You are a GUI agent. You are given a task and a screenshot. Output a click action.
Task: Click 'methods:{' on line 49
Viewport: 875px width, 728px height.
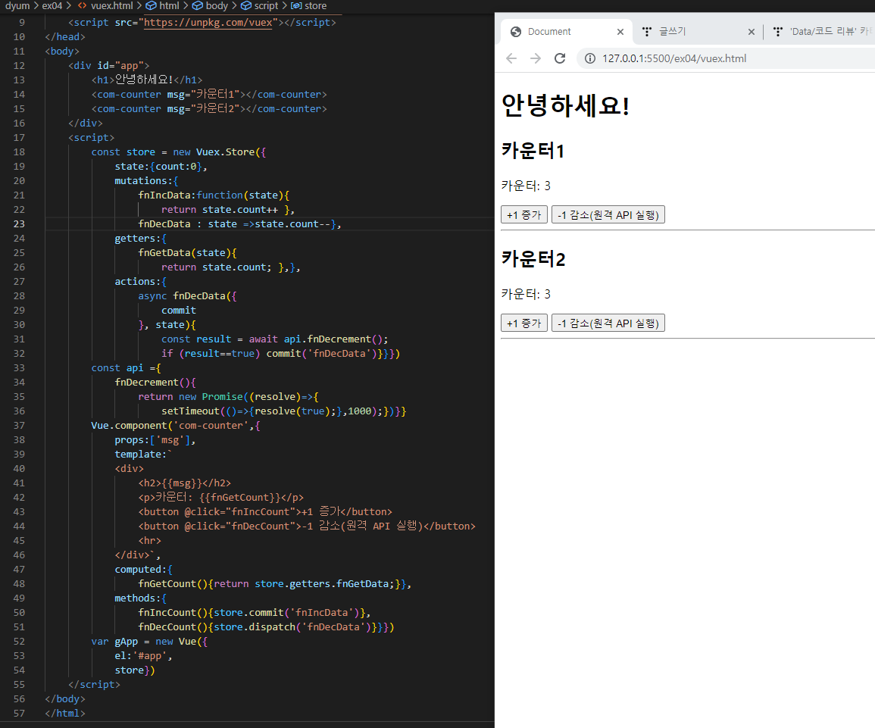coord(141,598)
